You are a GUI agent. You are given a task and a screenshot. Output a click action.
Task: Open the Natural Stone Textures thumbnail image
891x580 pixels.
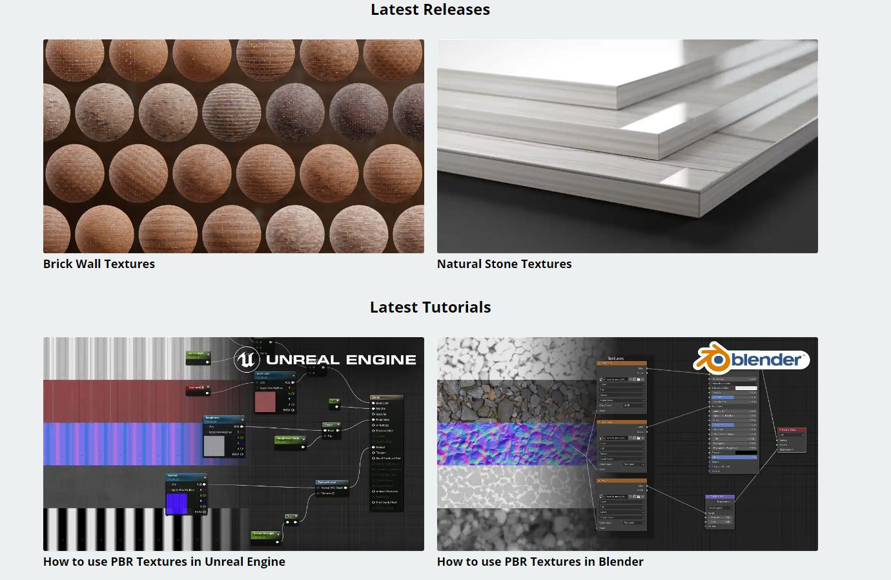click(627, 146)
